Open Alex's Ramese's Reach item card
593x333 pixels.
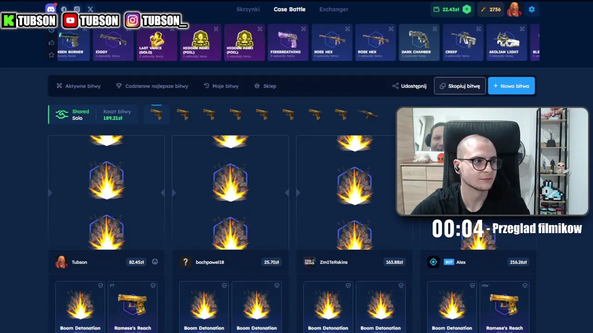(505, 307)
